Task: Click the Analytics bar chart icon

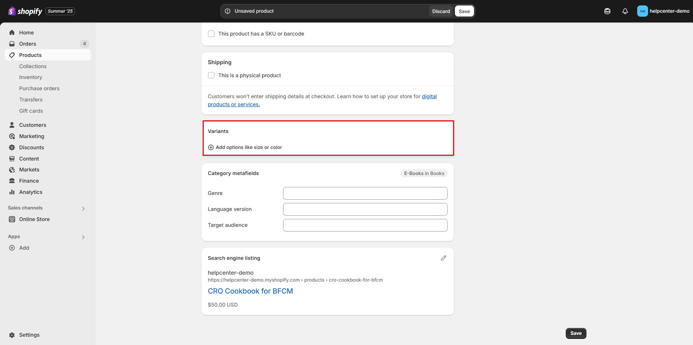Action: 12,192
